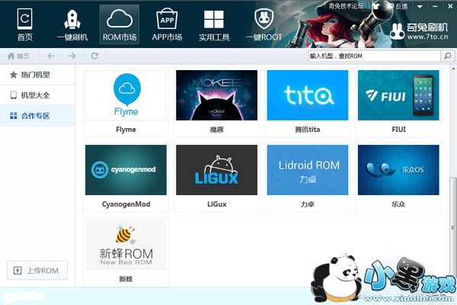Open the Lidroid 力卓 ROM thumbnail
The image size is (457, 305).
tap(308, 170)
